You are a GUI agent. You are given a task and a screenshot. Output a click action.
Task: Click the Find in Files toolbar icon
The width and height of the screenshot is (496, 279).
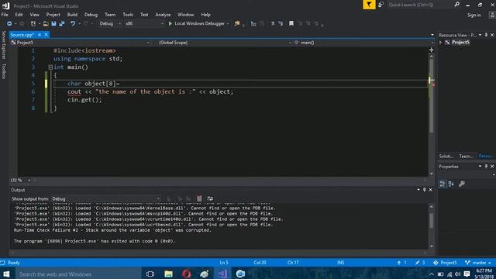pos(237,23)
